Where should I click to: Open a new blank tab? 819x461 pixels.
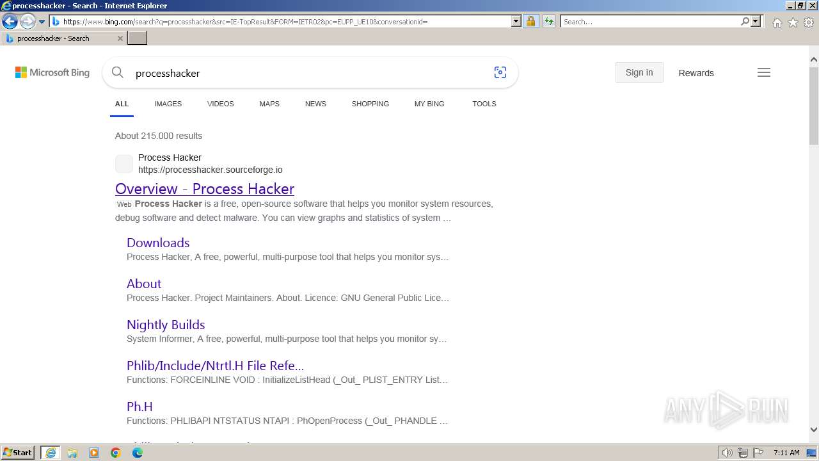coord(138,38)
